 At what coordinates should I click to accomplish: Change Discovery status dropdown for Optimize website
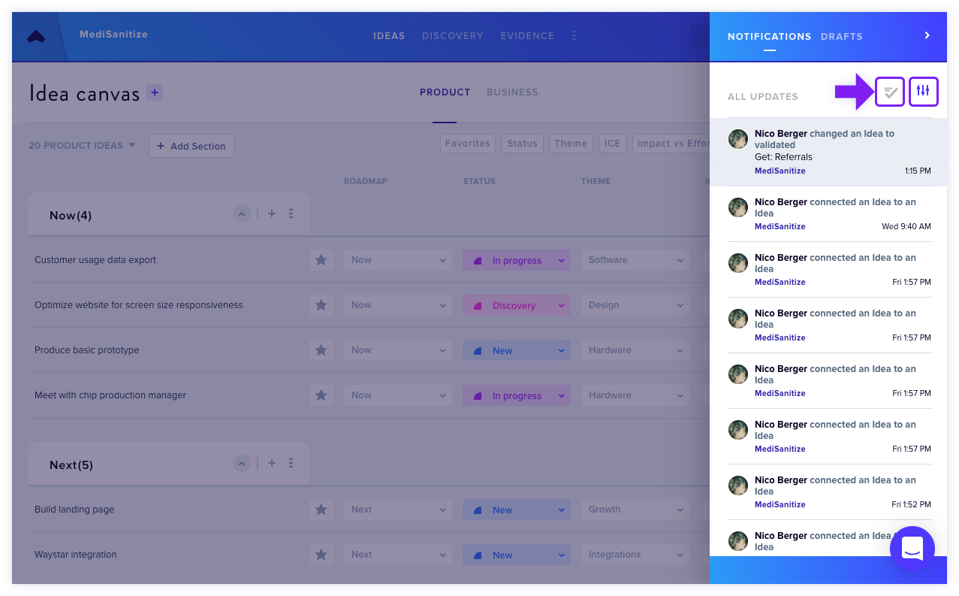pyautogui.click(x=517, y=305)
